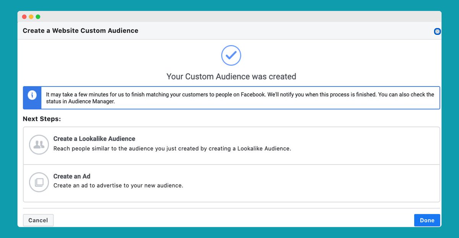Viewport: 459px width, 238px height.
Task: Click the 'Your Custom Audience was created' heading
Action: [231, 77]
